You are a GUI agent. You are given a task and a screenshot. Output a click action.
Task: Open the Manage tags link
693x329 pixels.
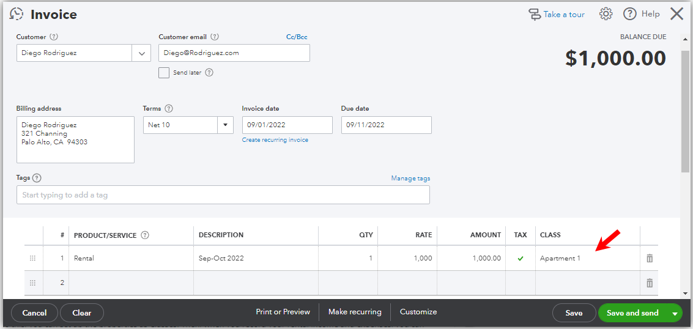[410, 179]
